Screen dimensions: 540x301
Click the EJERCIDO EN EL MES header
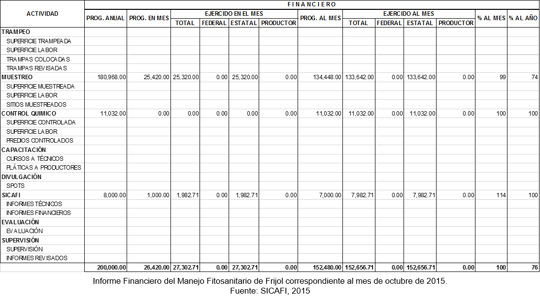tap(234, 14)
